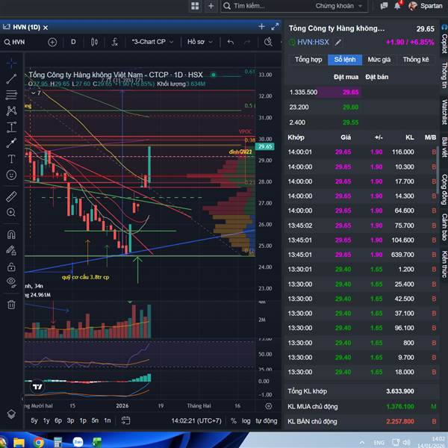Select the 5y time range

coord(34,420)
